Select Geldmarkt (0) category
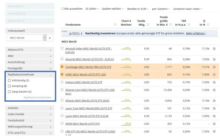The height and width of the screenshot is (139, 220). (x=30, y=21)
